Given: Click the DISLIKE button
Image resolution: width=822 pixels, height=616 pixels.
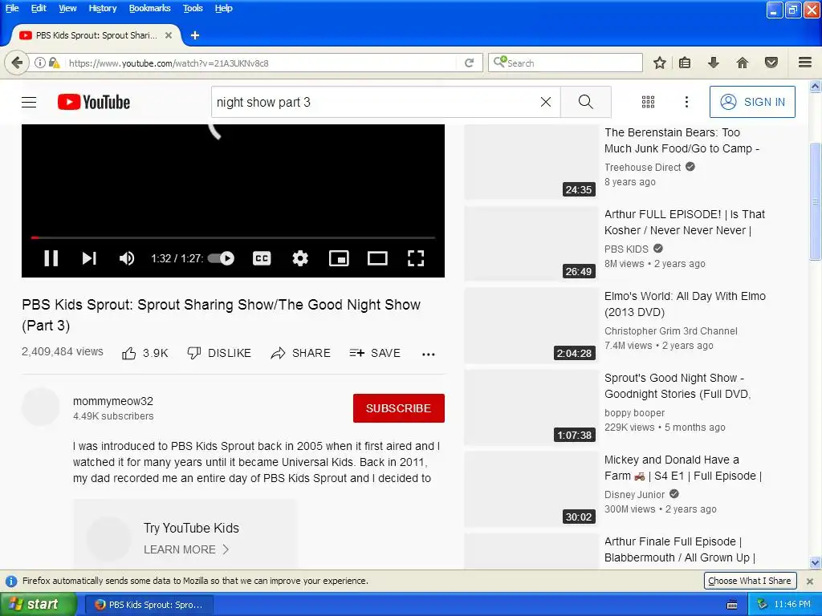Looking at the screenshot, I should click(x=219, y=354).
